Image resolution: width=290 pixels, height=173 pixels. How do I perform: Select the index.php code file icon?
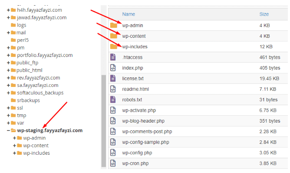113,68
